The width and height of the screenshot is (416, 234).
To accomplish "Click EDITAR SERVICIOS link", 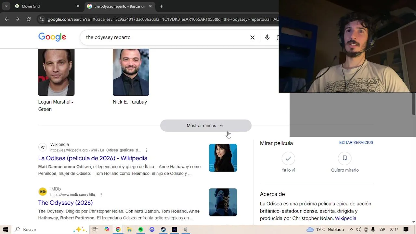I will point(356,143).
